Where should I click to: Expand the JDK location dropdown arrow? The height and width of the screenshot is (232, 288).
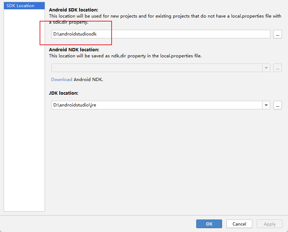pyautogui.click(x=266, y=105)
